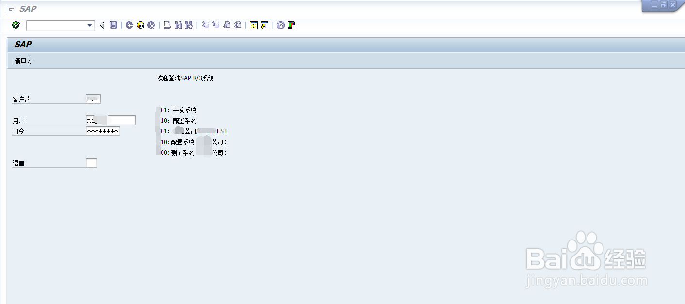This screenshot has height=304, width=685.
Task: Click the Create New Session icon
Action: pyautogui.click(x=254, y=25)
